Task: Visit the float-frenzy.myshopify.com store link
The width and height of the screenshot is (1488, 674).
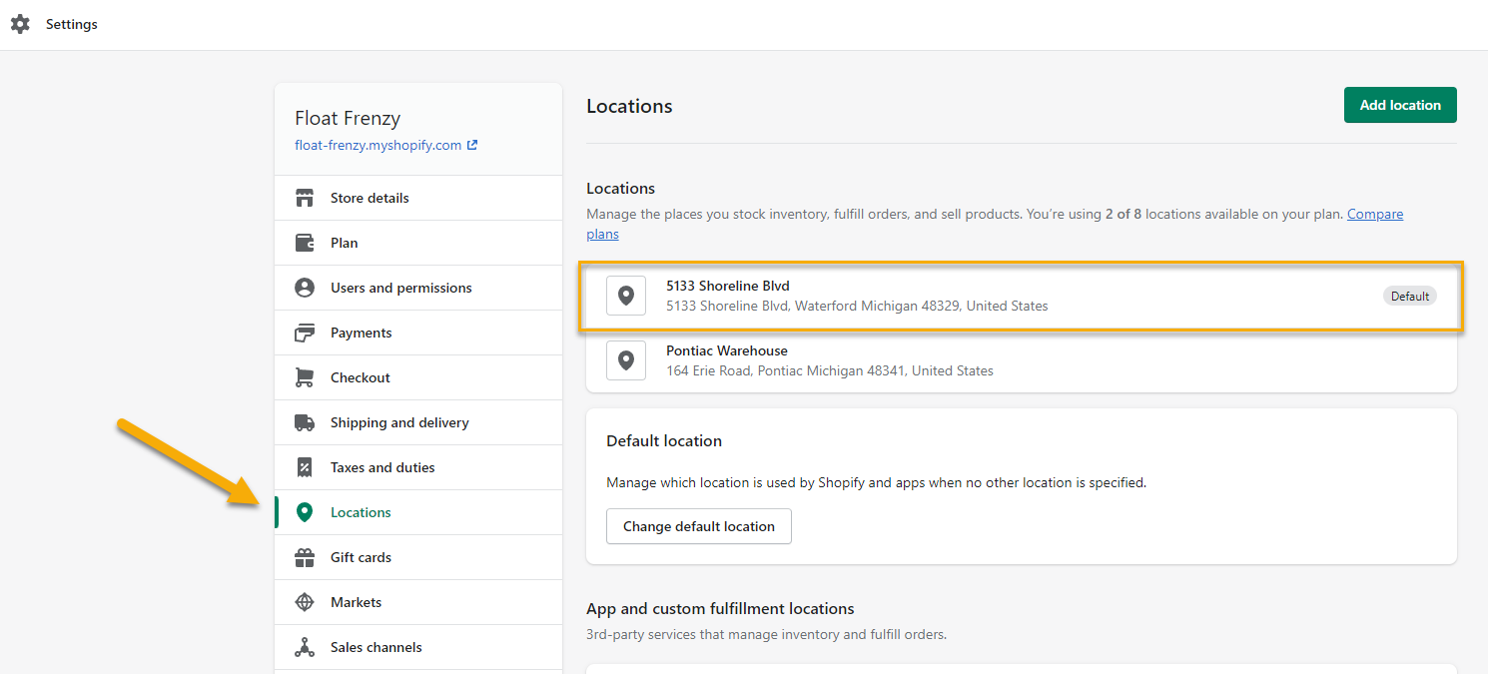Action: (378, 145)
